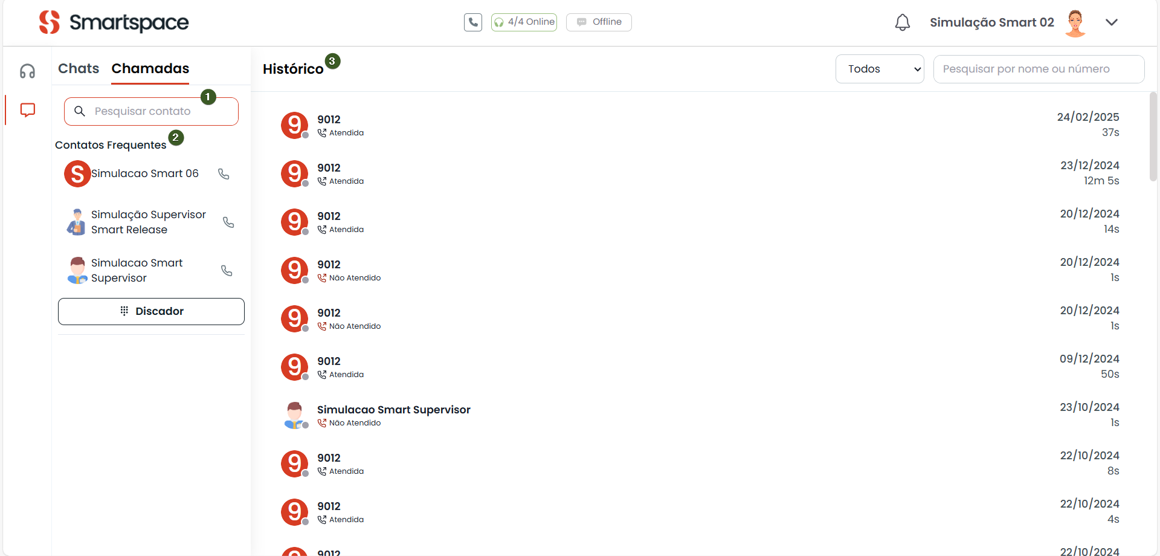Open the Discador dial pad button

point(151,311)
